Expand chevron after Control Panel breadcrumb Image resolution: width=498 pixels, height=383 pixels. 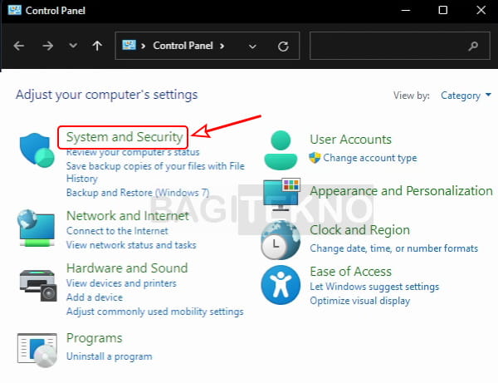click(x=222, y=46)
